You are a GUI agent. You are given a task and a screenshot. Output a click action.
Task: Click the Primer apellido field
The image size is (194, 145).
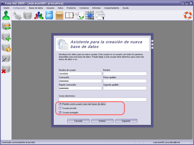coord(125,81)
